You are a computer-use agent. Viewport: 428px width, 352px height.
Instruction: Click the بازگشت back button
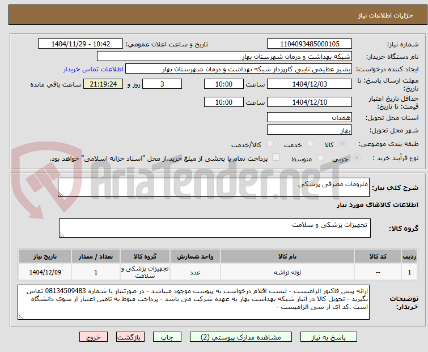coord(130,337)
